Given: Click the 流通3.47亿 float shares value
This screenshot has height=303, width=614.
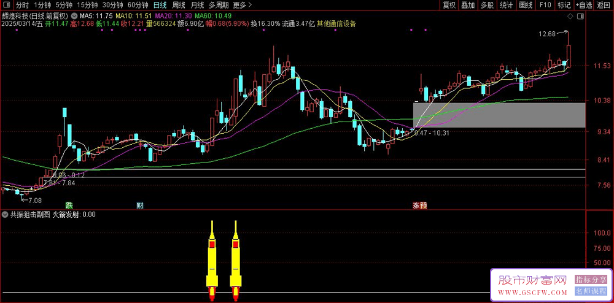Looking at the screenshot, I should click(x=298, y=23).
